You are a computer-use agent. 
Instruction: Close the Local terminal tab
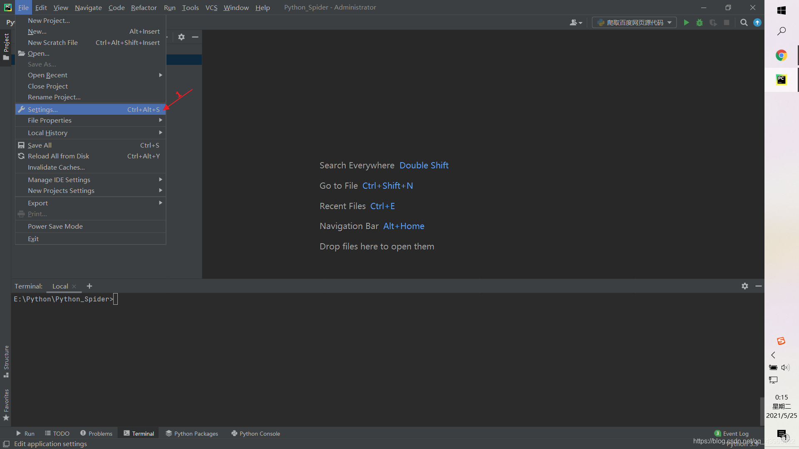tap(74, 286)
